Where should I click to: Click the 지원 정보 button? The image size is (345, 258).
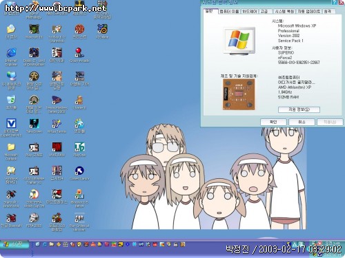pyautogui.click(x=299, y=109)
